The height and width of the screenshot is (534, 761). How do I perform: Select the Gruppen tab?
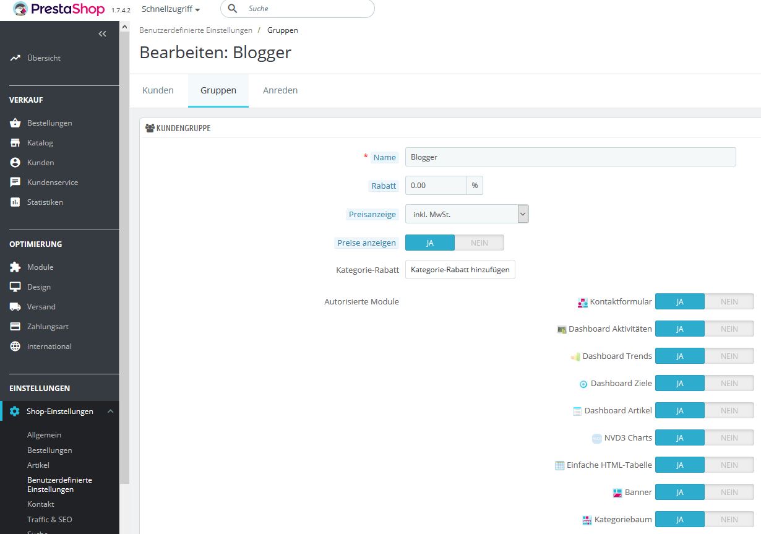point(218,90)
